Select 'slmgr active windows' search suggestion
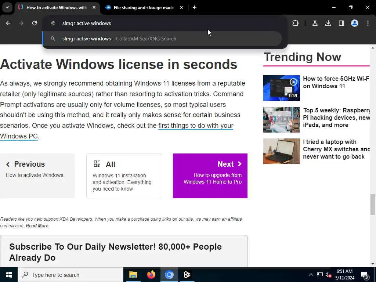The image size is (376, 282). pos(162,39)
